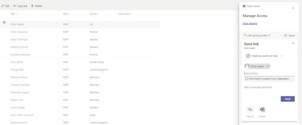
Task: Share via the Outlook icon
Action: (262, 109)
